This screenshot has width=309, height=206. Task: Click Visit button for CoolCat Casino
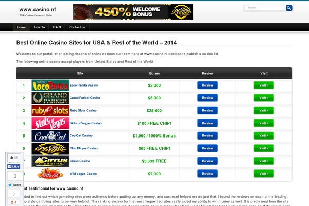[x=264, y=135]
